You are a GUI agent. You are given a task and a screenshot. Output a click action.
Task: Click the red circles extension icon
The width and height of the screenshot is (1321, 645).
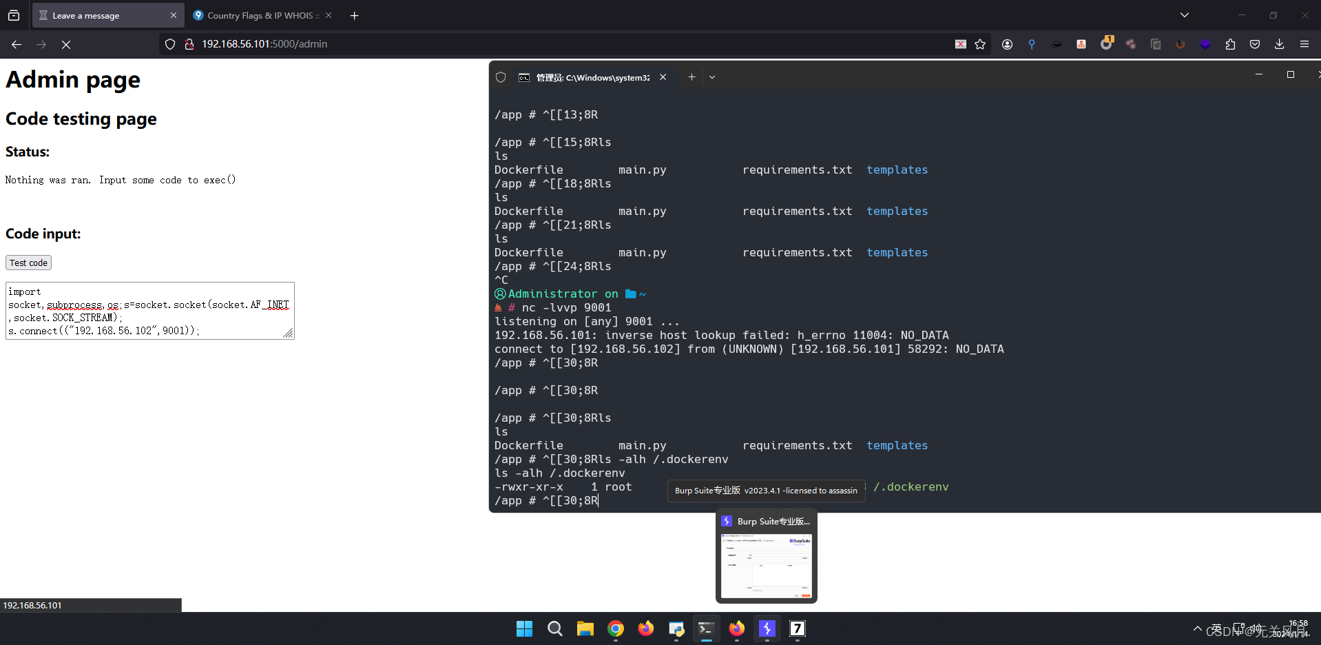[x=1131, y=44]
